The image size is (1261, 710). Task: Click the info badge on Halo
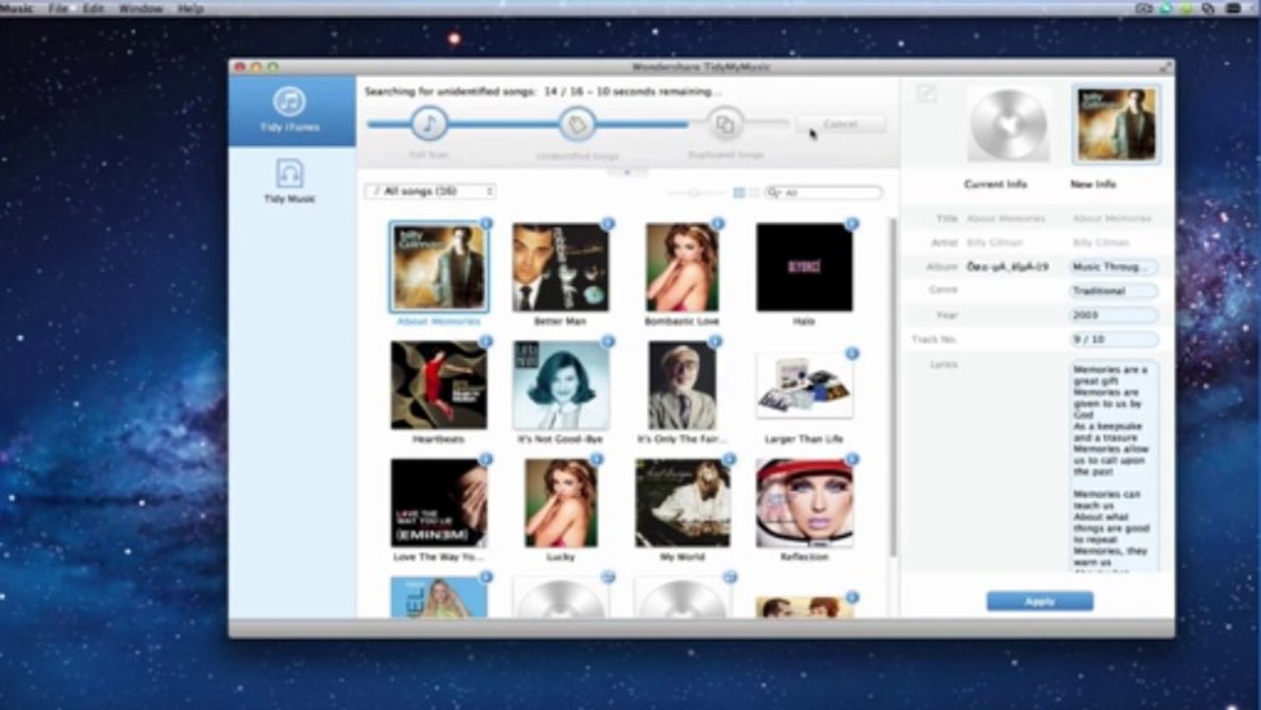851,224
